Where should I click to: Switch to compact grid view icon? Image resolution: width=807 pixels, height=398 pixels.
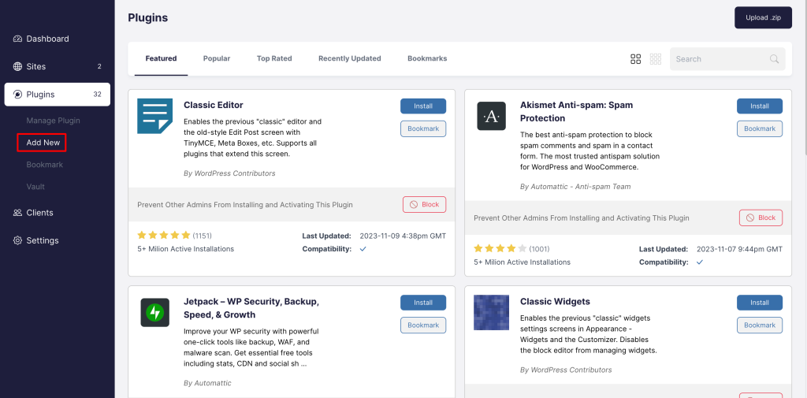coord(655,58)
